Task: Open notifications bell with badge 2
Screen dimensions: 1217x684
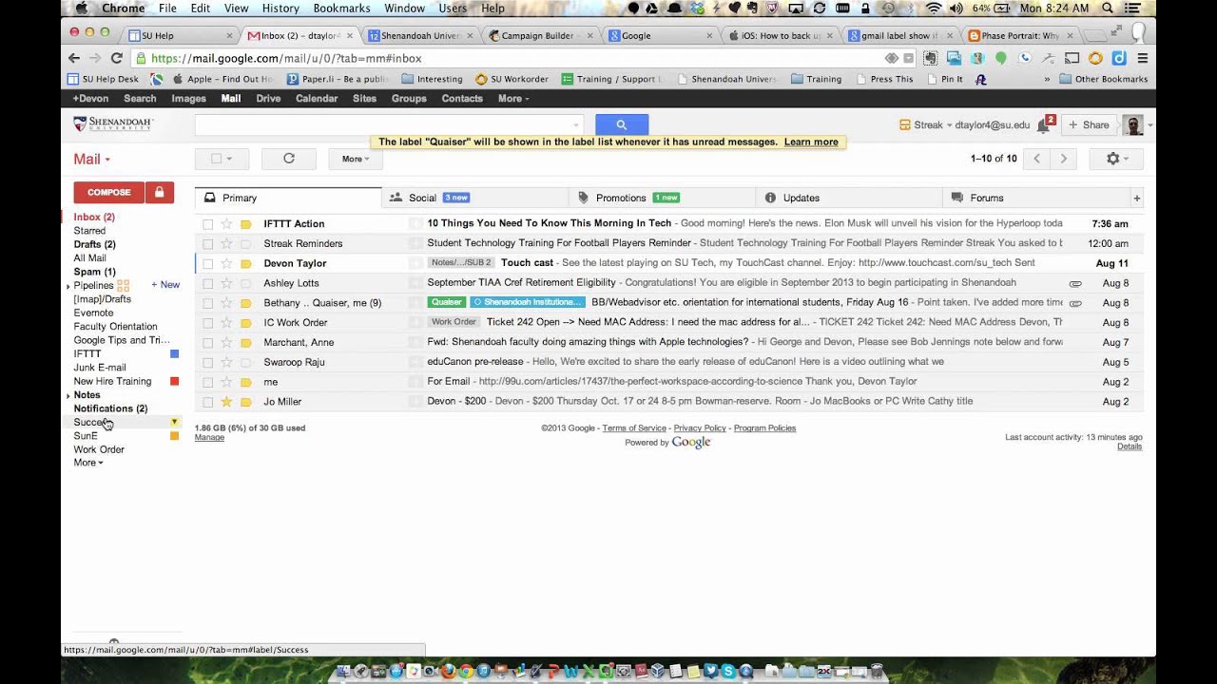Action: [1044, 123]
